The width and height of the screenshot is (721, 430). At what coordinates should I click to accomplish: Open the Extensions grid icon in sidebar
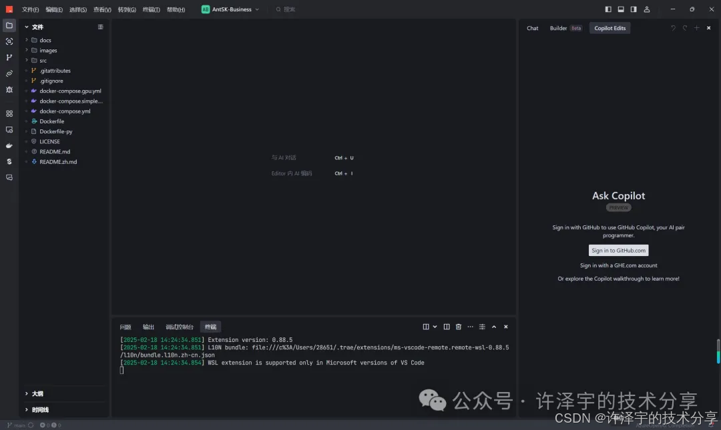[x=9, y=113]
